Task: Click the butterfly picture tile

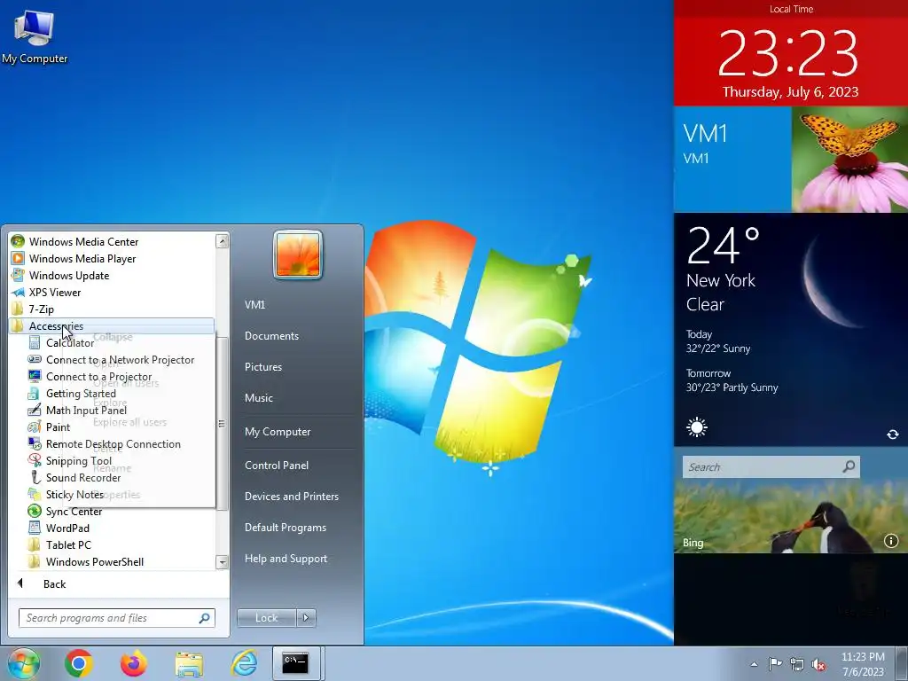Action: click(x=849, y=160)
